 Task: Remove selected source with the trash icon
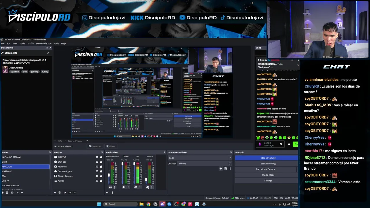tap(60, 192)
